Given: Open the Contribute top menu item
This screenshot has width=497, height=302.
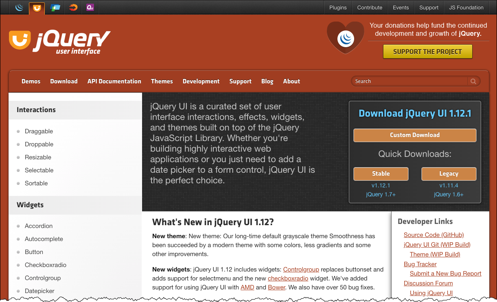Looking at the screenshot, I should coord(370,7).
